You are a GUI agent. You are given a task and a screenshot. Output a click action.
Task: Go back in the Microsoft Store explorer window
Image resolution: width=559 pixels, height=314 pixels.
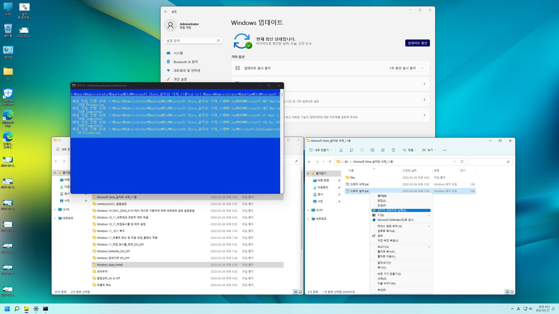point(309,162)
